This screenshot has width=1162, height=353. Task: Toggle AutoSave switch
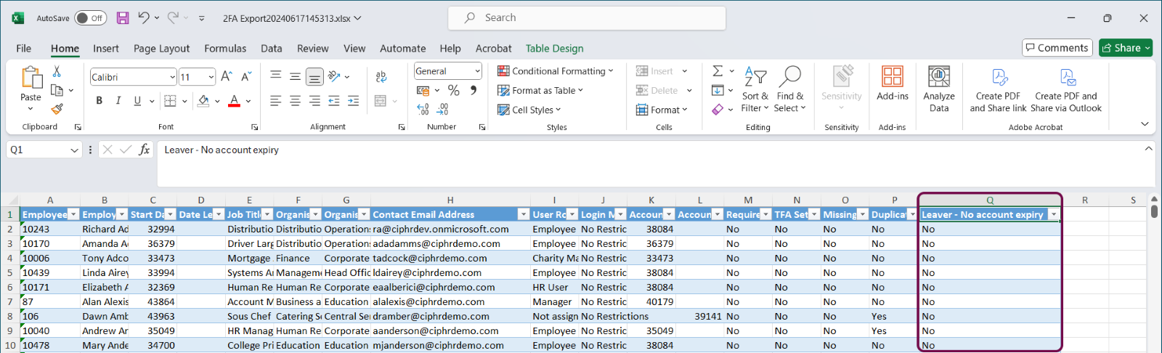pos(91,18)
